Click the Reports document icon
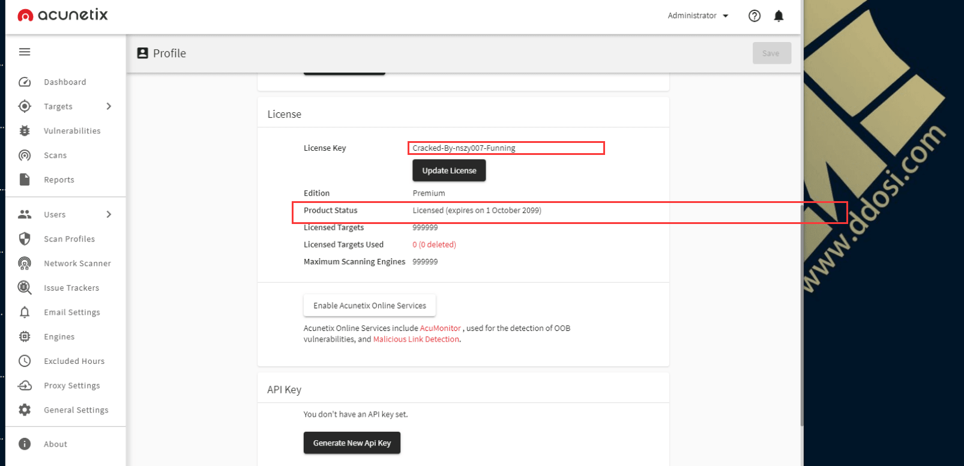The height and width of the screenshot is (466, 964). (x=25, y=180)
